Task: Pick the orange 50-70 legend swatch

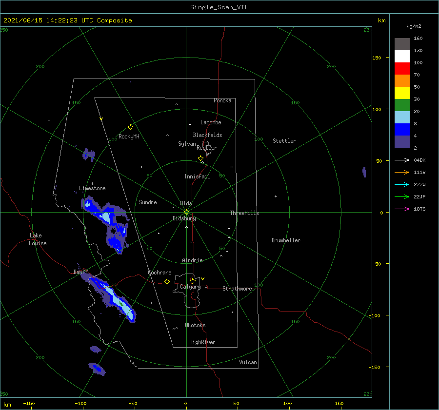Action: tap(402, 80)
